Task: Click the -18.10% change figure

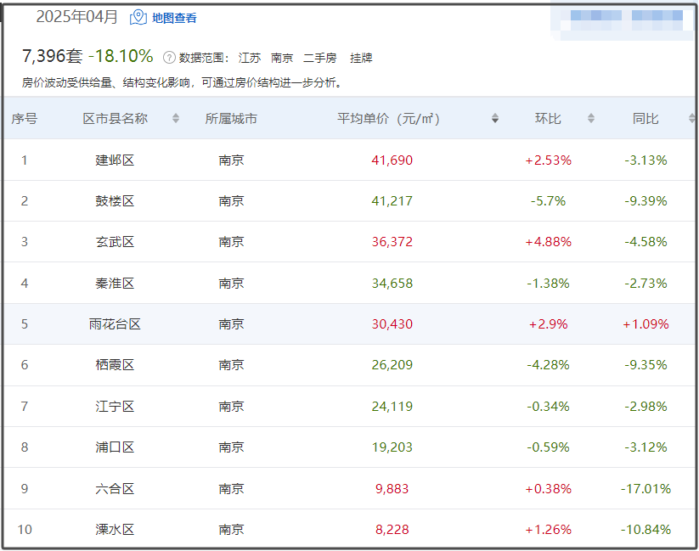Action: [121, 58]
